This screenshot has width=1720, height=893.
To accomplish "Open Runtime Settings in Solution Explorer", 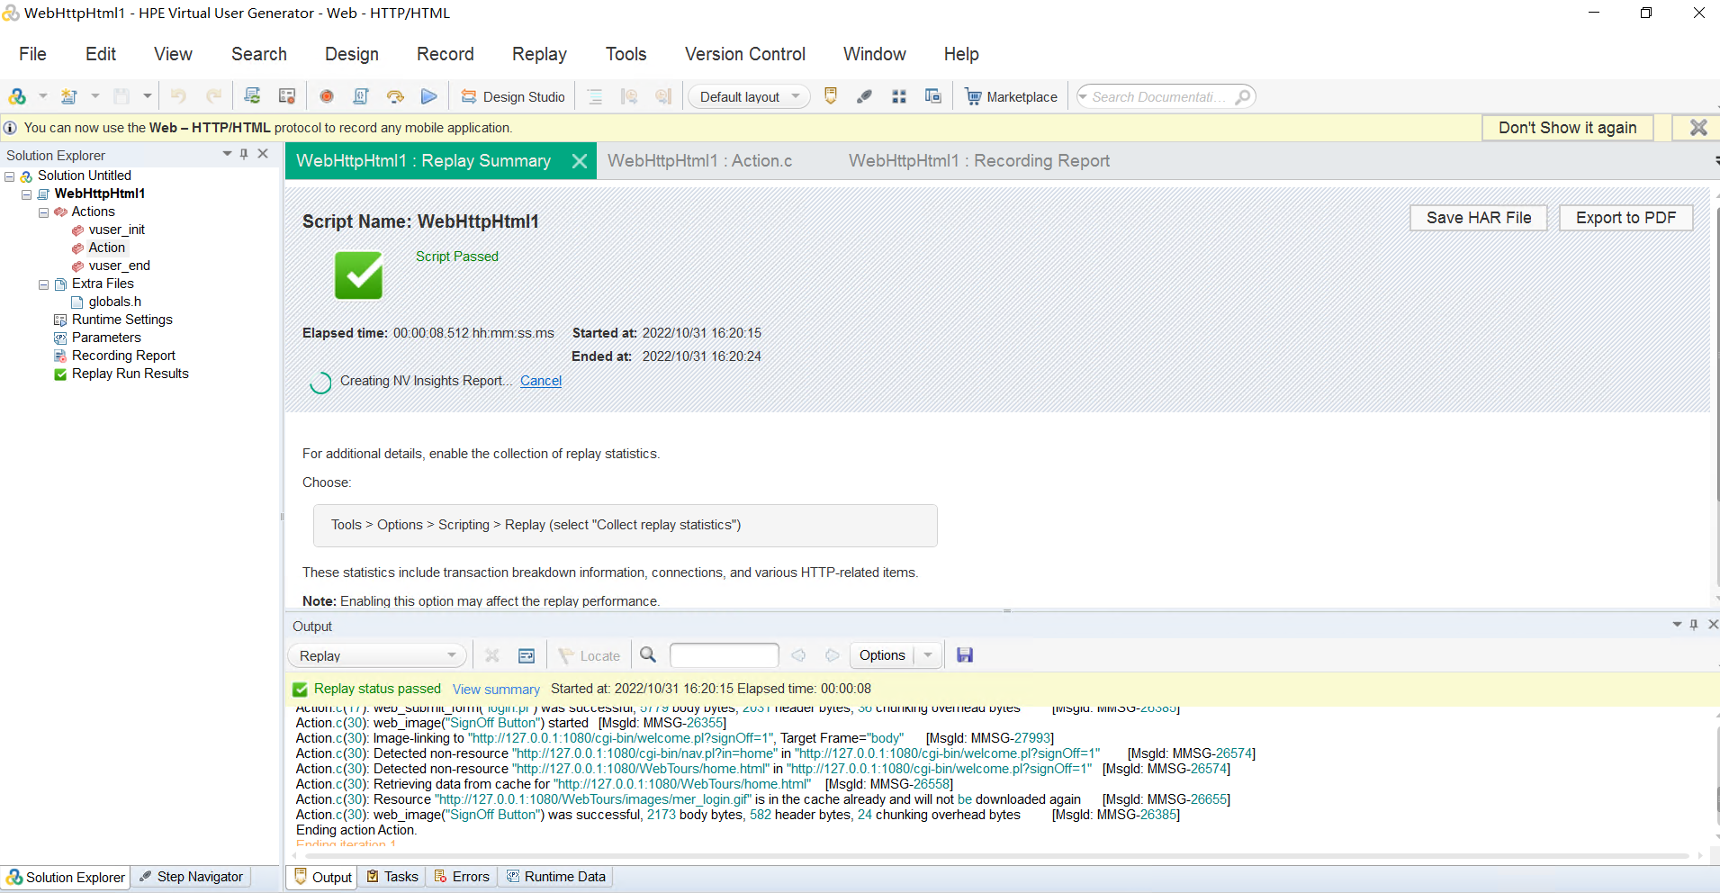I will pos(122,320).
